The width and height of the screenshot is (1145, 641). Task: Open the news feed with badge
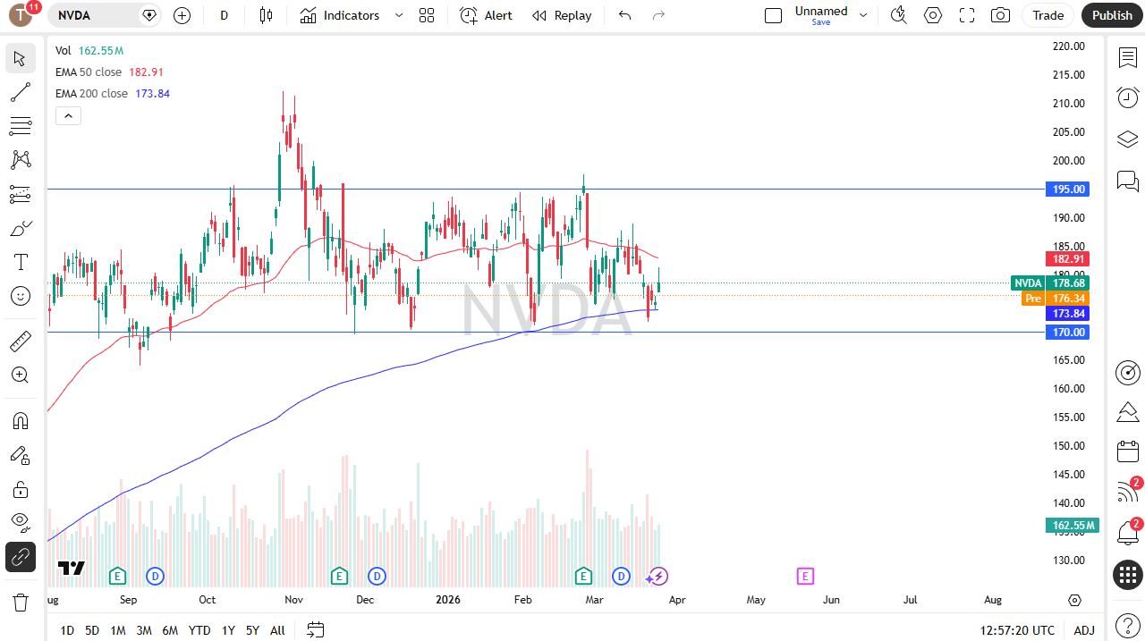(x=1128, y=492)
